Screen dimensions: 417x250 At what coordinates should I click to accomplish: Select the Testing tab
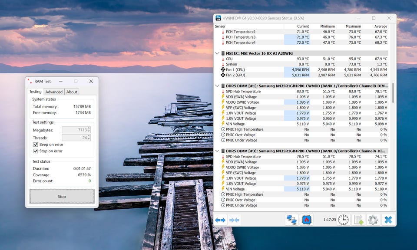point(35,92)
